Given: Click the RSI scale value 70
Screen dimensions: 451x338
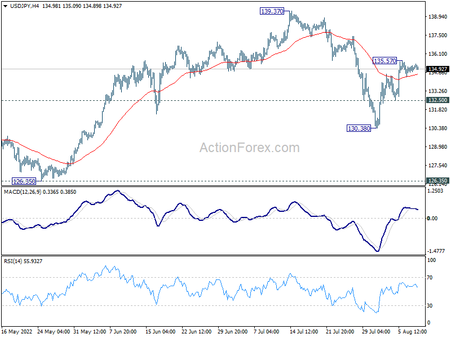Looking at the screenshot, I should [430, 277].
